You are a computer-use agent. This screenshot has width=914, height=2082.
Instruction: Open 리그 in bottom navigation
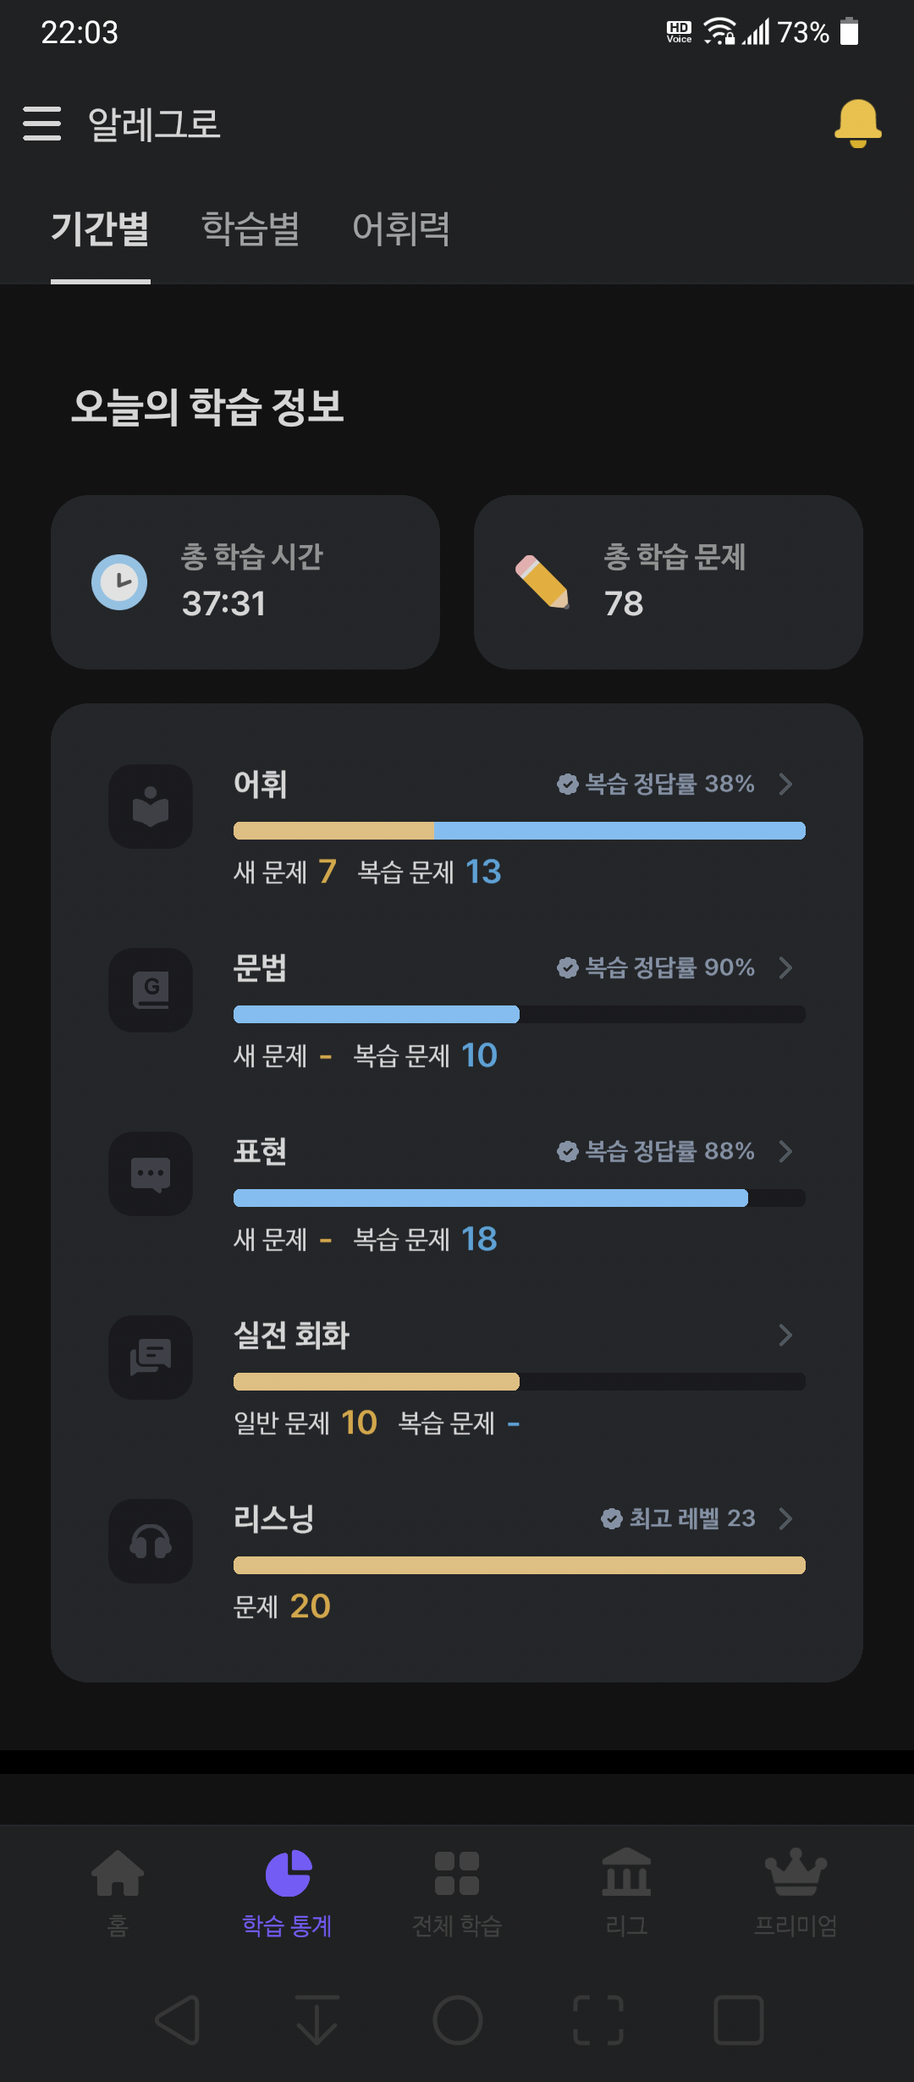(x=626, y=1893)
